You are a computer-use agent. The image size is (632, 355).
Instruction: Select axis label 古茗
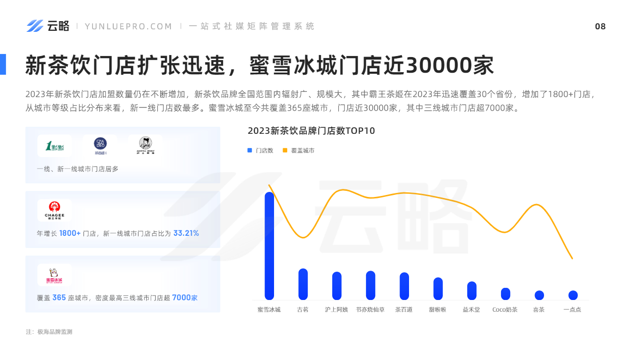pos(303,310)
